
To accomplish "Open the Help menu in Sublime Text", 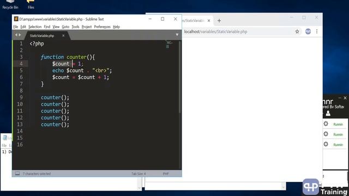I will pyautogui.click(x=116, y=27).
